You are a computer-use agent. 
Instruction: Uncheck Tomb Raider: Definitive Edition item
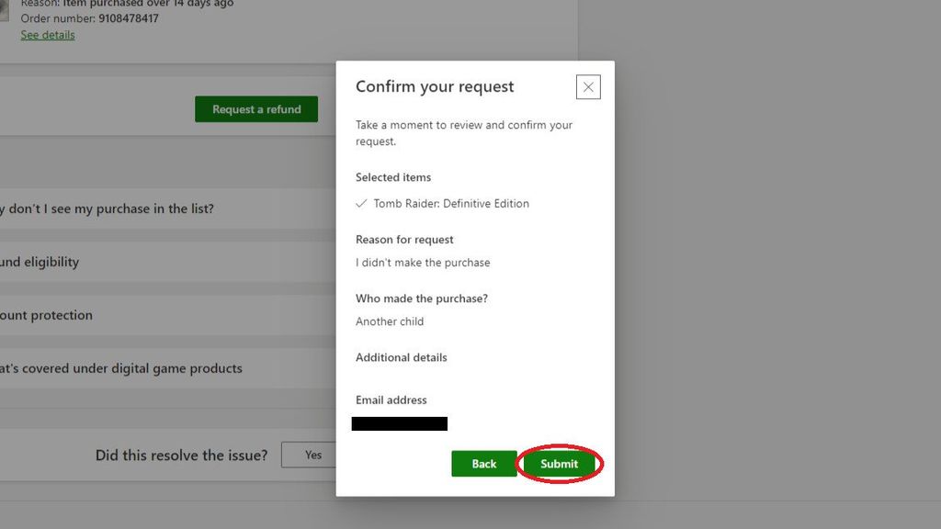click(x=361, y=203)
